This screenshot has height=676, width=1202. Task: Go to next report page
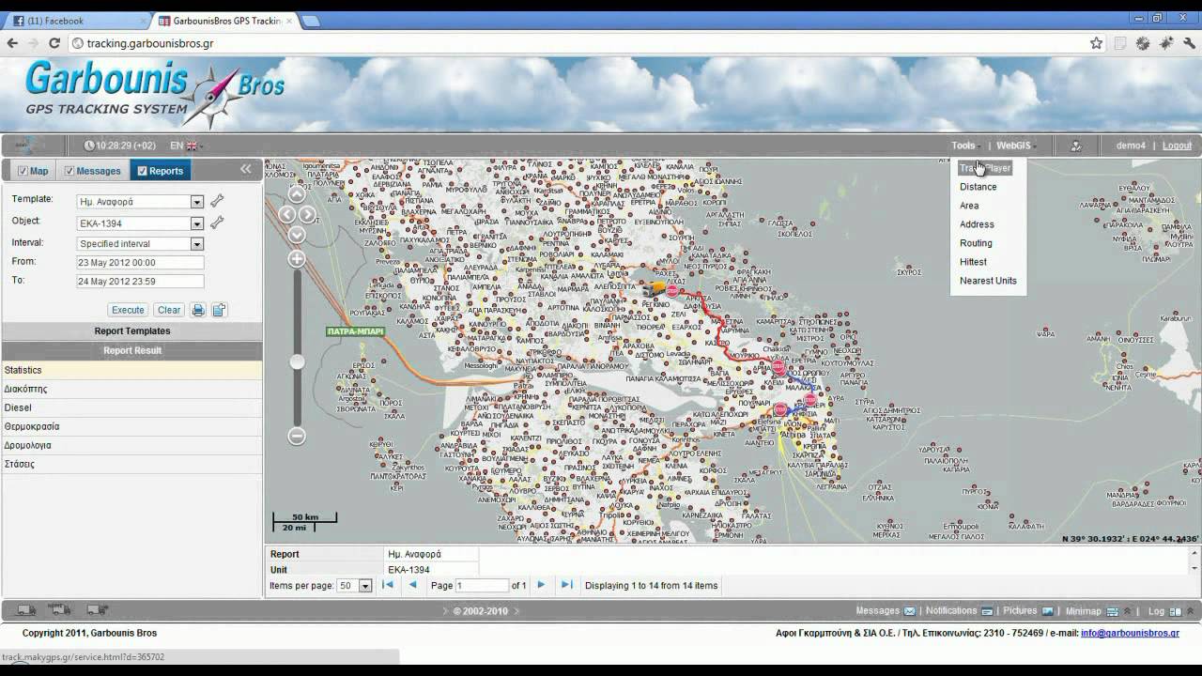(541, 585)
